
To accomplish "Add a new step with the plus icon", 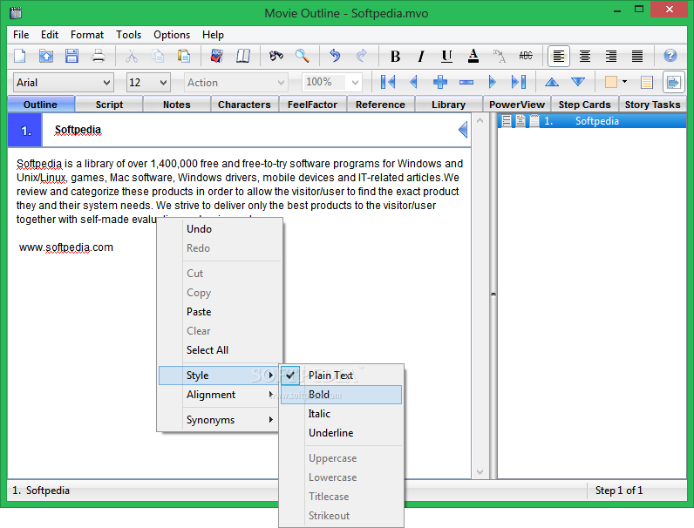I will (440, 82).
